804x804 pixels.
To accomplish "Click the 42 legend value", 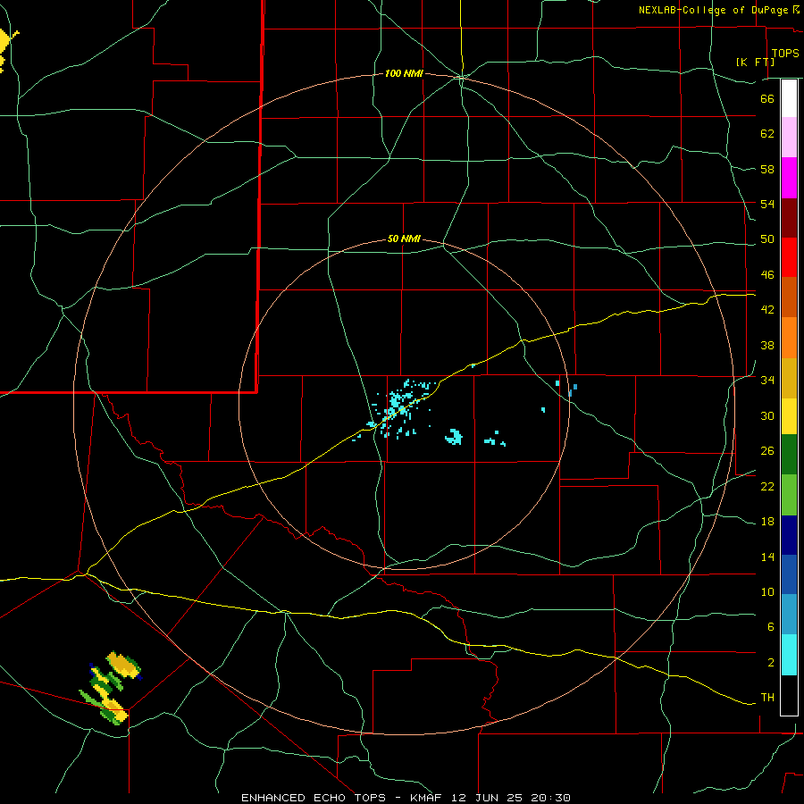I will tap(767, 310).
